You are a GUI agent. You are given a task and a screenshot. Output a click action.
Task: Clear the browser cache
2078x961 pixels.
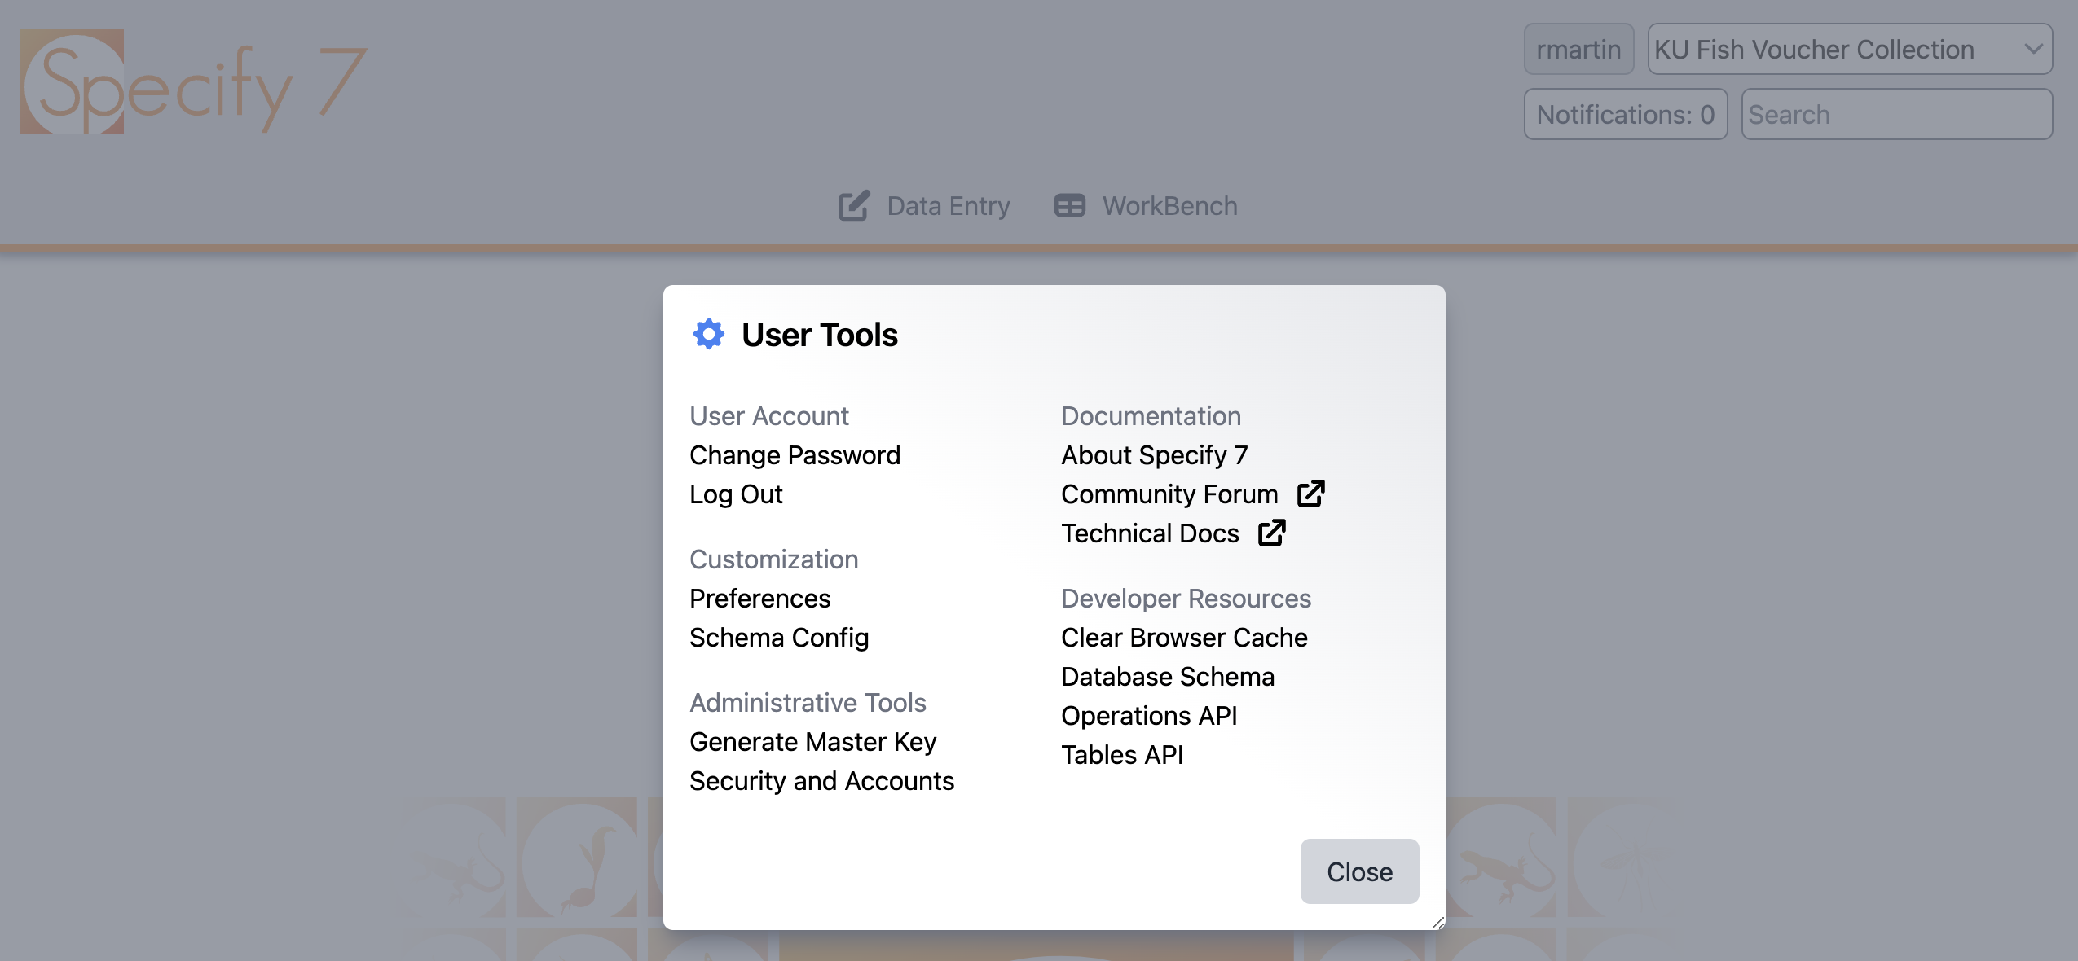[x=1183, y=637]
